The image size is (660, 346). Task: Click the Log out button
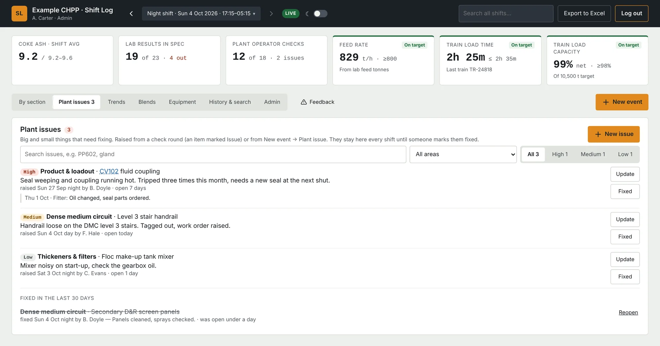click(x=632, y=14)
